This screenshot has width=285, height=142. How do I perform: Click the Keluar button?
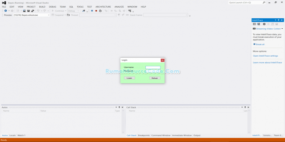coord(155,78)
